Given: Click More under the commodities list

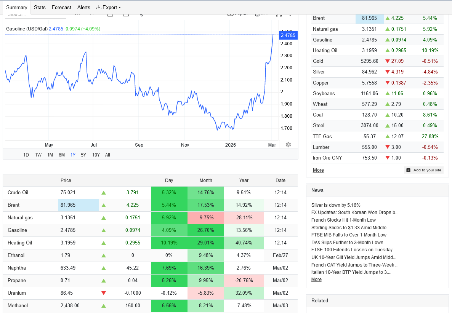Looking at the screenshot, I should coord(318,170).
